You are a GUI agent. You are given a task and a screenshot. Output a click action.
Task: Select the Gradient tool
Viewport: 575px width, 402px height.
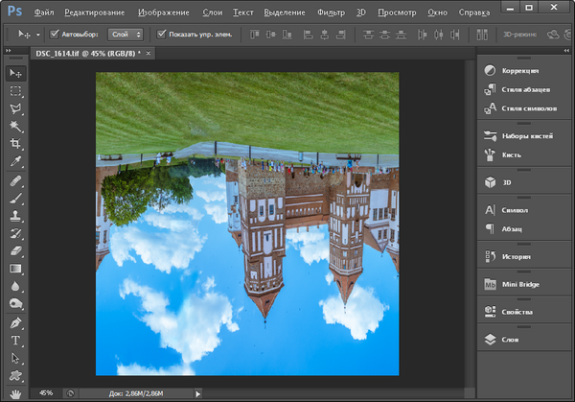tap(15, 269)
